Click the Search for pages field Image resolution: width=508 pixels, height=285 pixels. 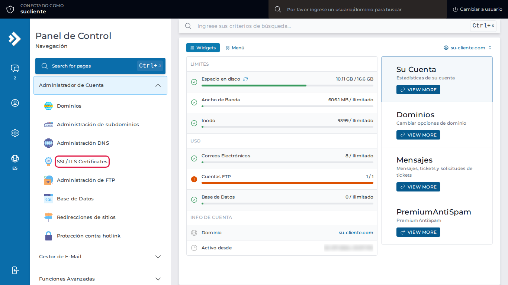click(x=100, y=66)
